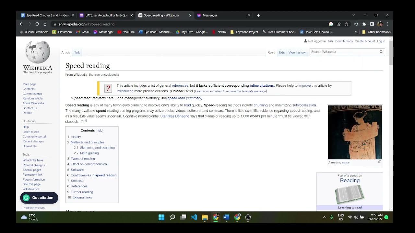Image resolution: width=415 pixels, height=233 pixels.
Task: Open the weather widget showing 27°C Cloudy
Action: click(x=30, y=217)
